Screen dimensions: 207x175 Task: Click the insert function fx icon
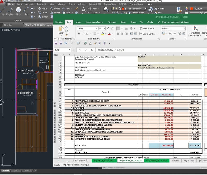[x=92, y=50]
